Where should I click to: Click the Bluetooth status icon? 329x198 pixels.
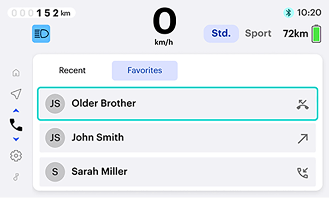288,13
